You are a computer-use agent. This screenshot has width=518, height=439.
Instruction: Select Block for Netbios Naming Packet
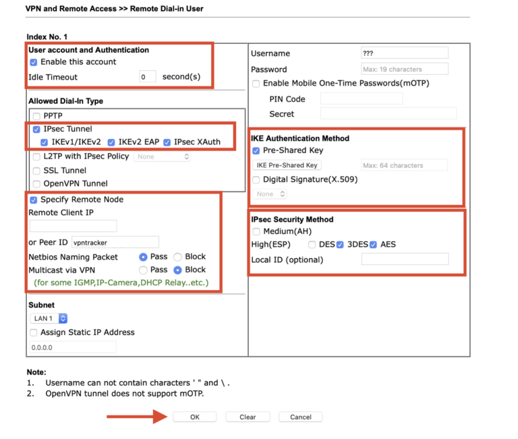[x=178, y=257]
